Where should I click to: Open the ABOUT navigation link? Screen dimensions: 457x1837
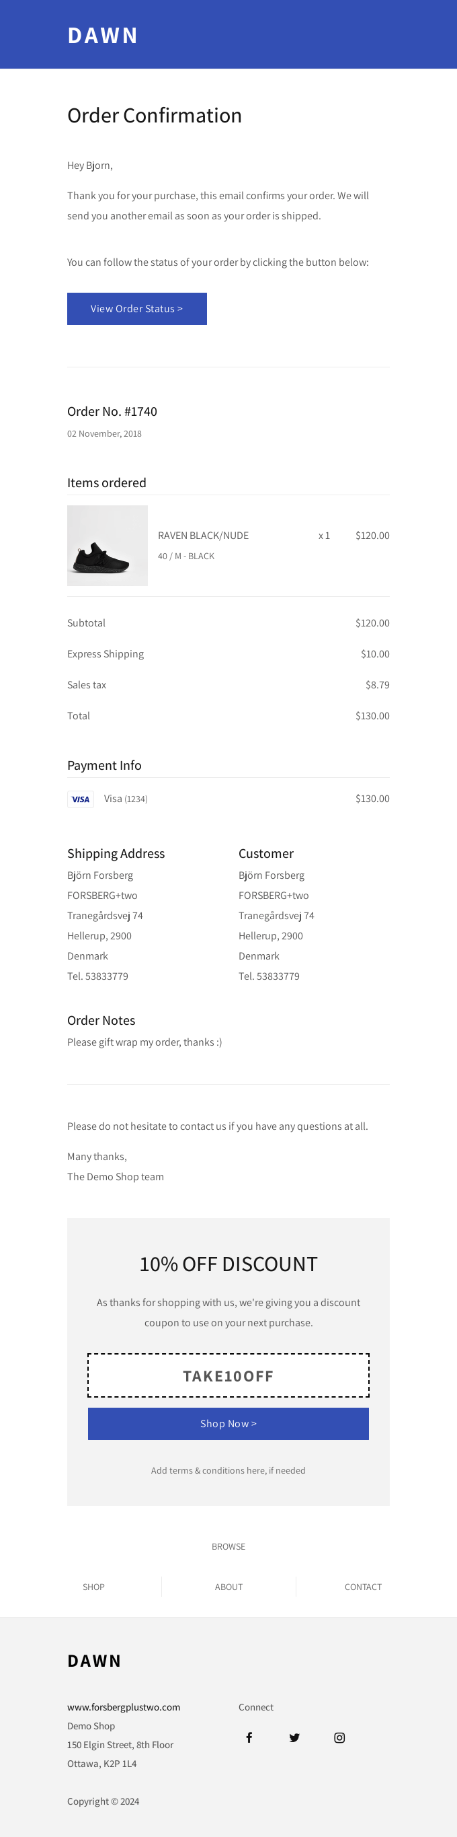[229, 1587]
